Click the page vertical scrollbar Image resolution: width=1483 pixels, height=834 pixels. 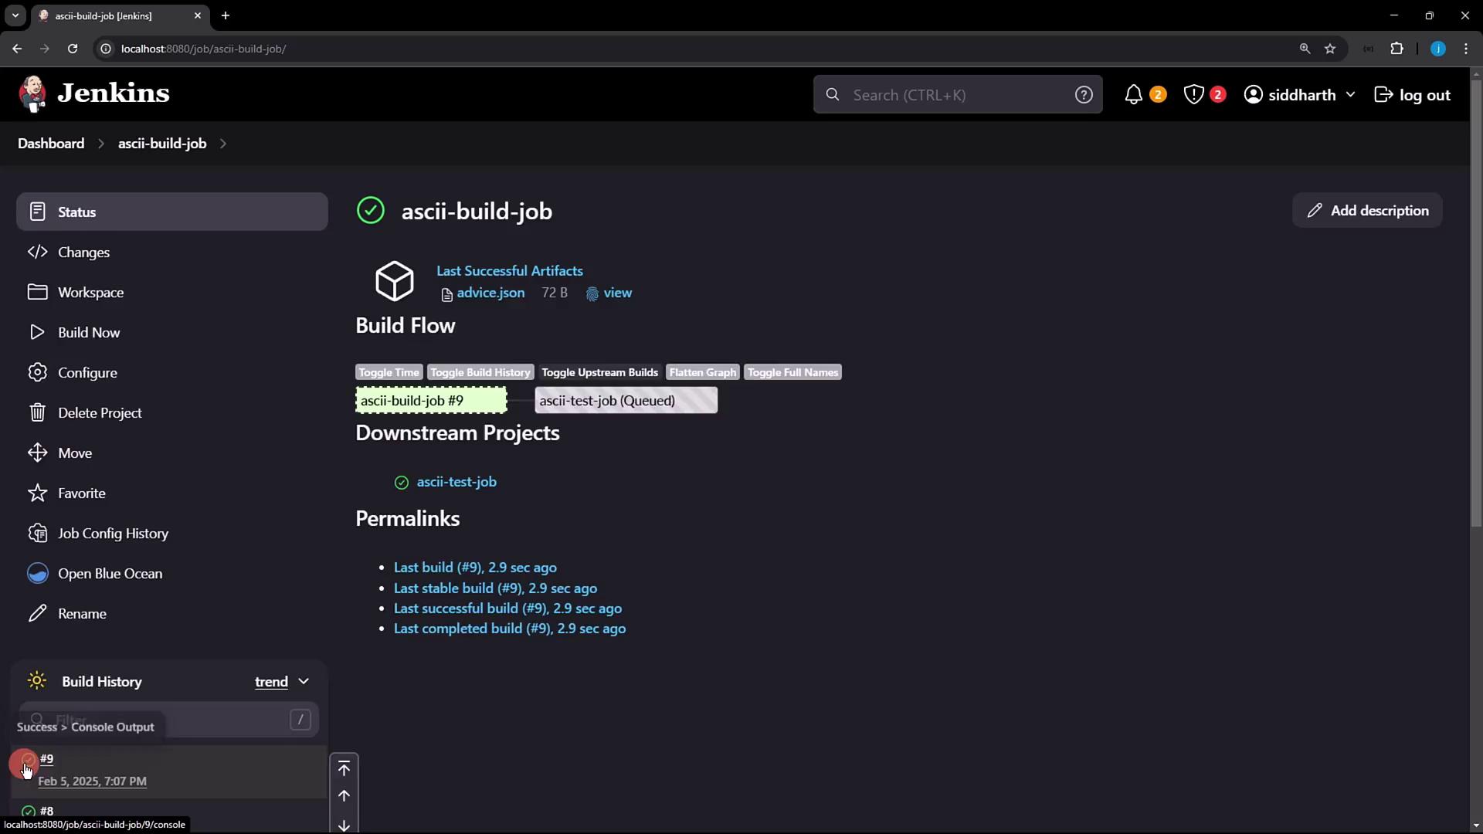(1476, 309)
